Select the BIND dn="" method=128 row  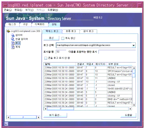[88, 99]
